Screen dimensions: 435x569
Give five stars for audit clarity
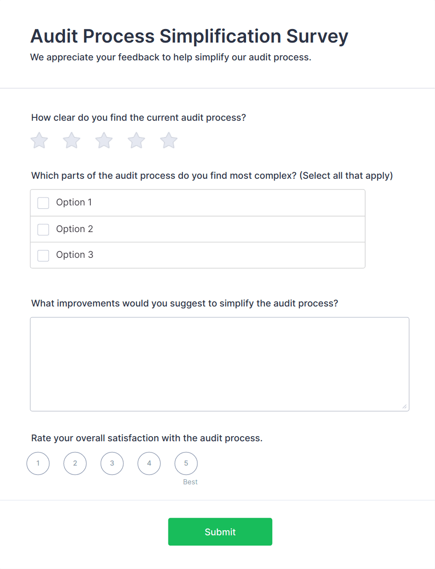(169, 140)
